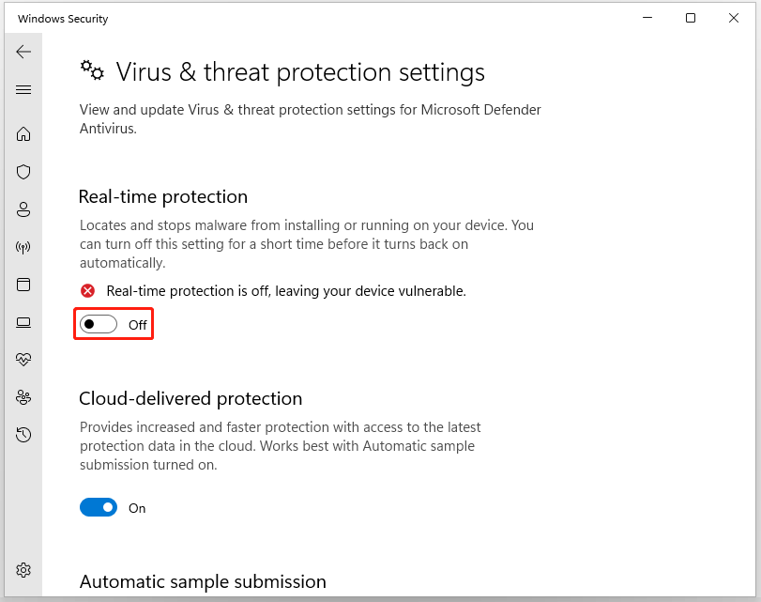Click the Off label beside Real-time protection
Screen dimensions: 761x602
[x=139, y=323]
